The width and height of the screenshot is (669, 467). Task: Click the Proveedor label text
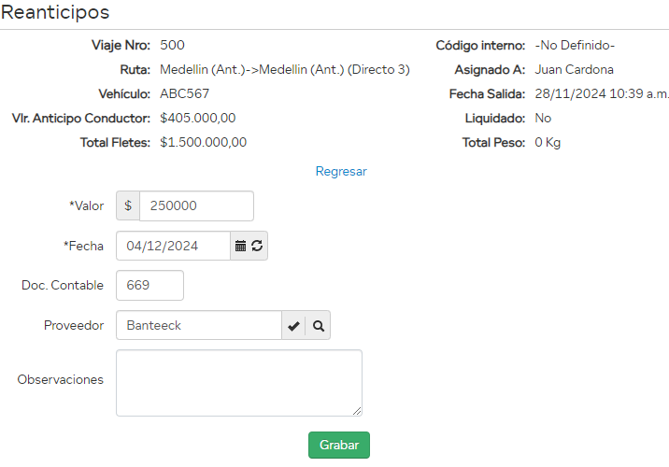tap(74, 326)
